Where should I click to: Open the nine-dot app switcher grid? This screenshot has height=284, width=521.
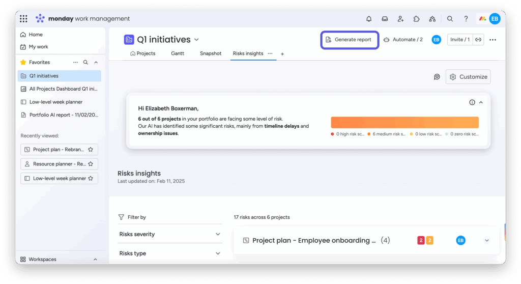pos(23,19)
